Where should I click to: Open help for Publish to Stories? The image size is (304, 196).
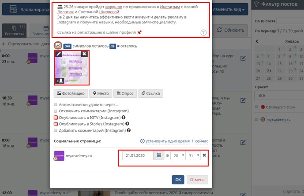[127, 124]
